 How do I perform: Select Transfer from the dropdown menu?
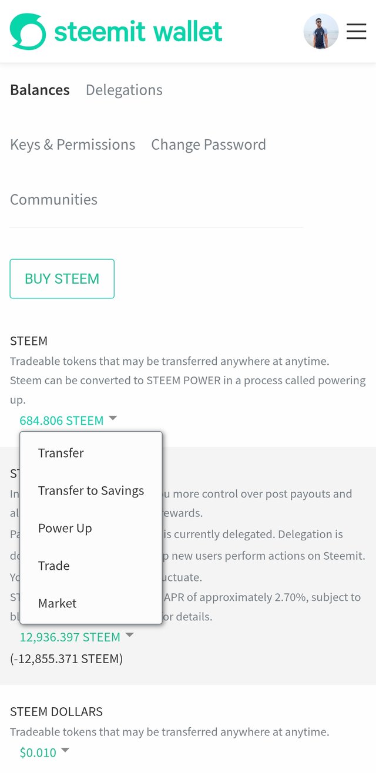coord(91,453)
